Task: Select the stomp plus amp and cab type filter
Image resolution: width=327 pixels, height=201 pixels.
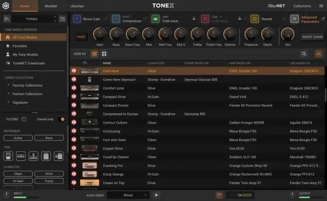Action: coord(59,156)
